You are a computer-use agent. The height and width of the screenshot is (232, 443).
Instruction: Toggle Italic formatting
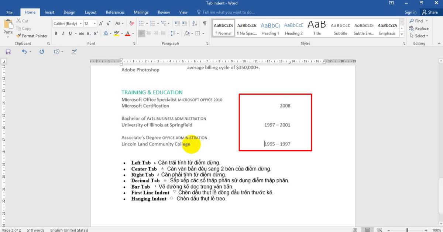pos(63,34)
